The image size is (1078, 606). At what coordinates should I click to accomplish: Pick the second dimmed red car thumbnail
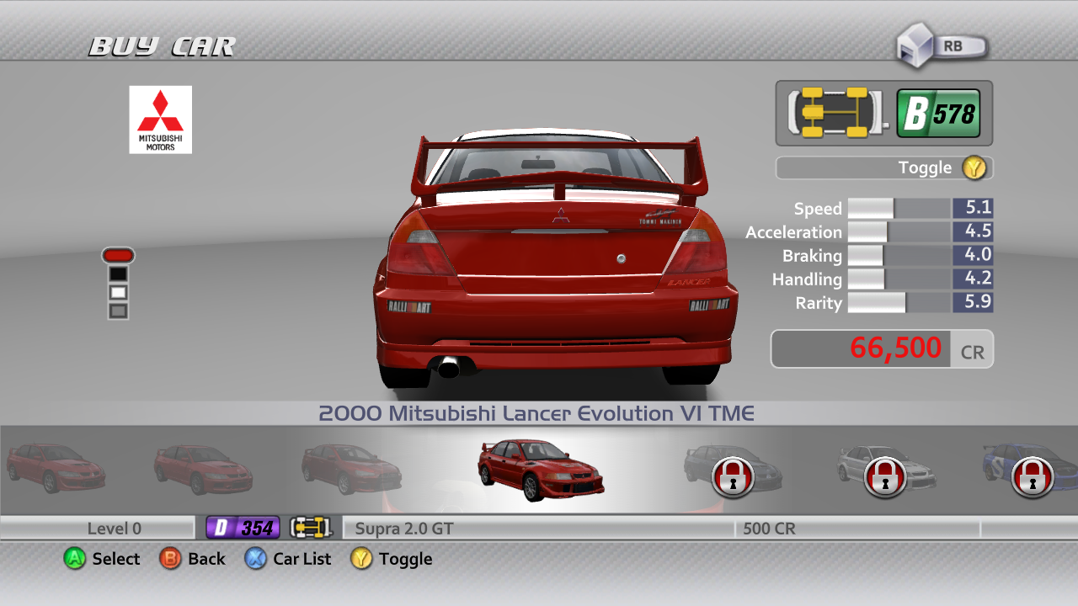[x=205, y=470]
